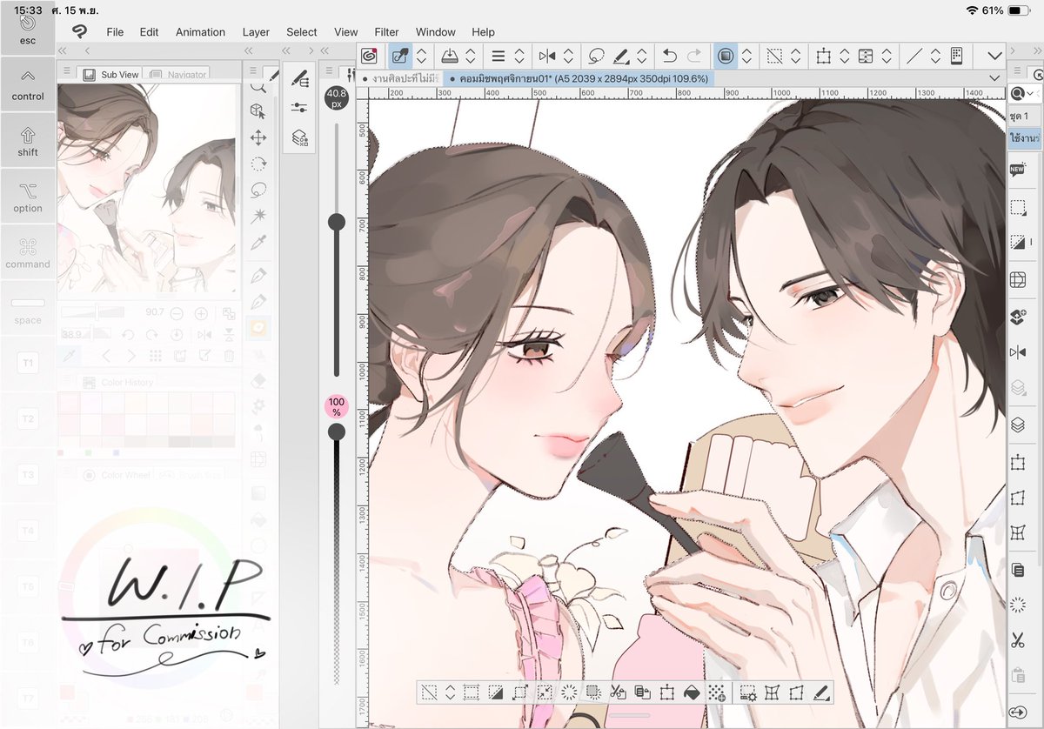The width and height of the screenshot is (1044, 729).
Task: Click the brush opacity slider handle
Action: click(337, 429)
